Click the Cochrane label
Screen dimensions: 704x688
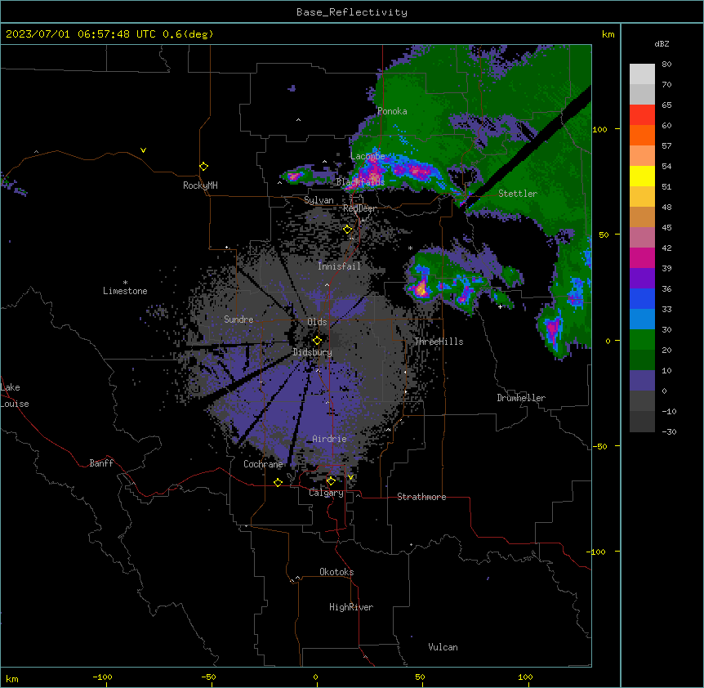tap(263, 464)
